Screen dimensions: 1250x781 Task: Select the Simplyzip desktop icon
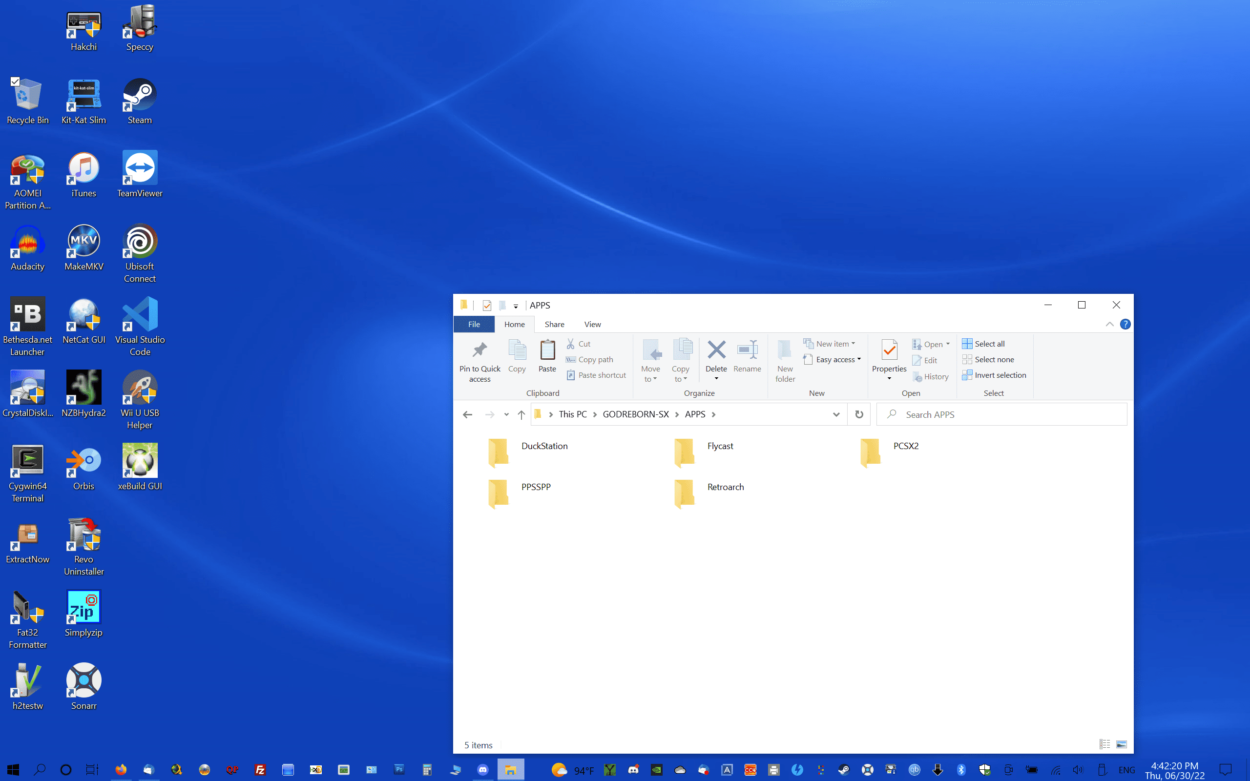[83, 615]
